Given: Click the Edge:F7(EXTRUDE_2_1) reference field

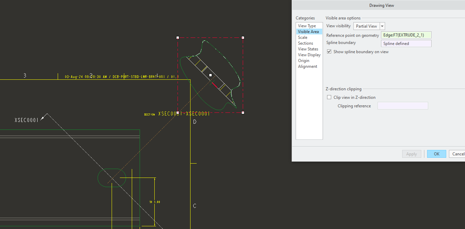Looking at the screenshot, I should (406, 35).
